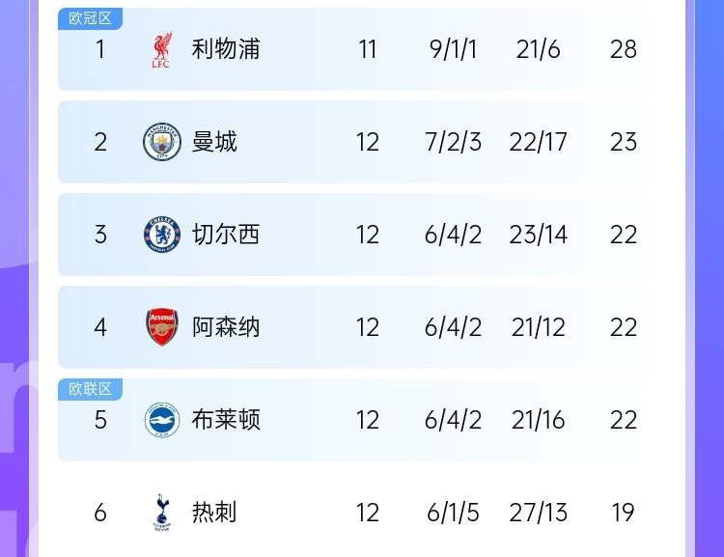Click Tottenham's 27/13 goals figure

(x=538, y=512)
